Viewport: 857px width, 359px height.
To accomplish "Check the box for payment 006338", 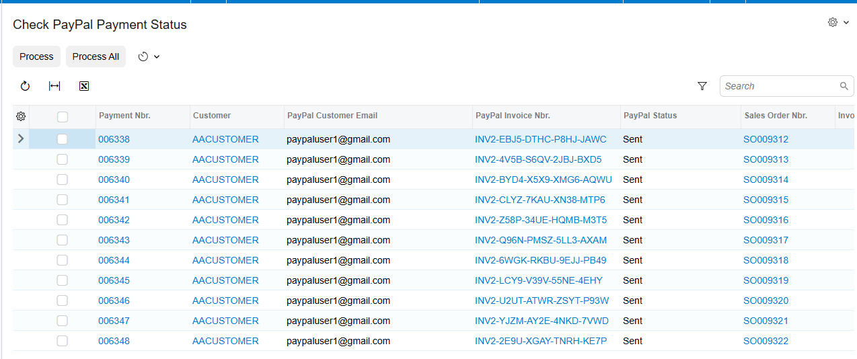I will [x=63, y=139].
